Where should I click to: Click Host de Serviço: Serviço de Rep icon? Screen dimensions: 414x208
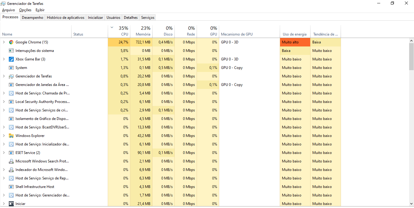click(x=11, y=178)
